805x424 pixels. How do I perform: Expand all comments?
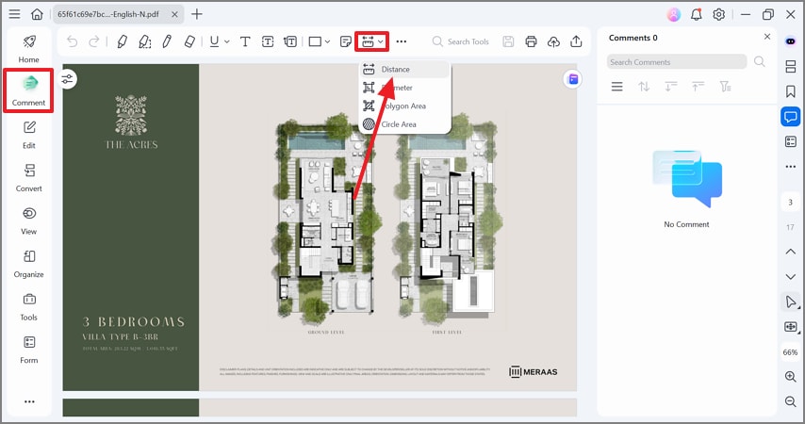(x=670, y=87)
